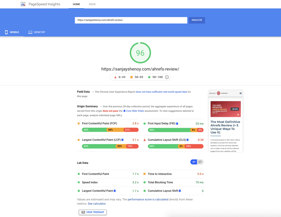Click the See calculator link
This screenshot has width=281, height=217.
97,204
